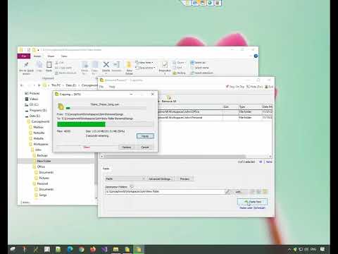Open Microsoft Edge from the taskbar

pos(70,249)
